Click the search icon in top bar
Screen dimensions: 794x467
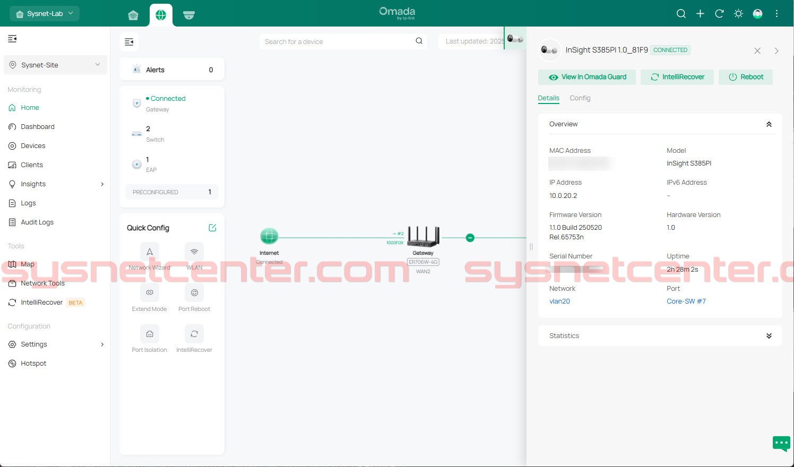tap(681, 14)
